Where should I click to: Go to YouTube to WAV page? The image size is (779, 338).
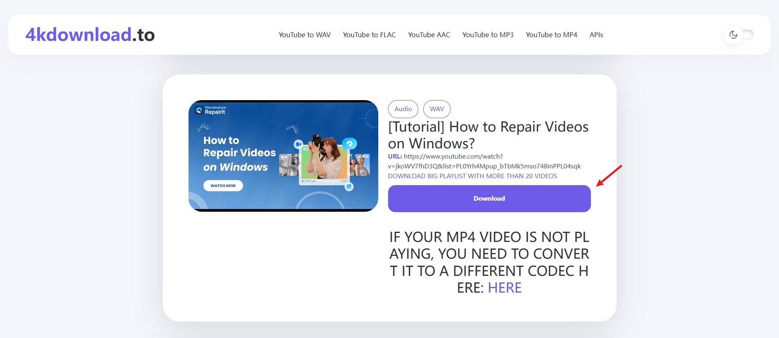click(x=305, y=35)
